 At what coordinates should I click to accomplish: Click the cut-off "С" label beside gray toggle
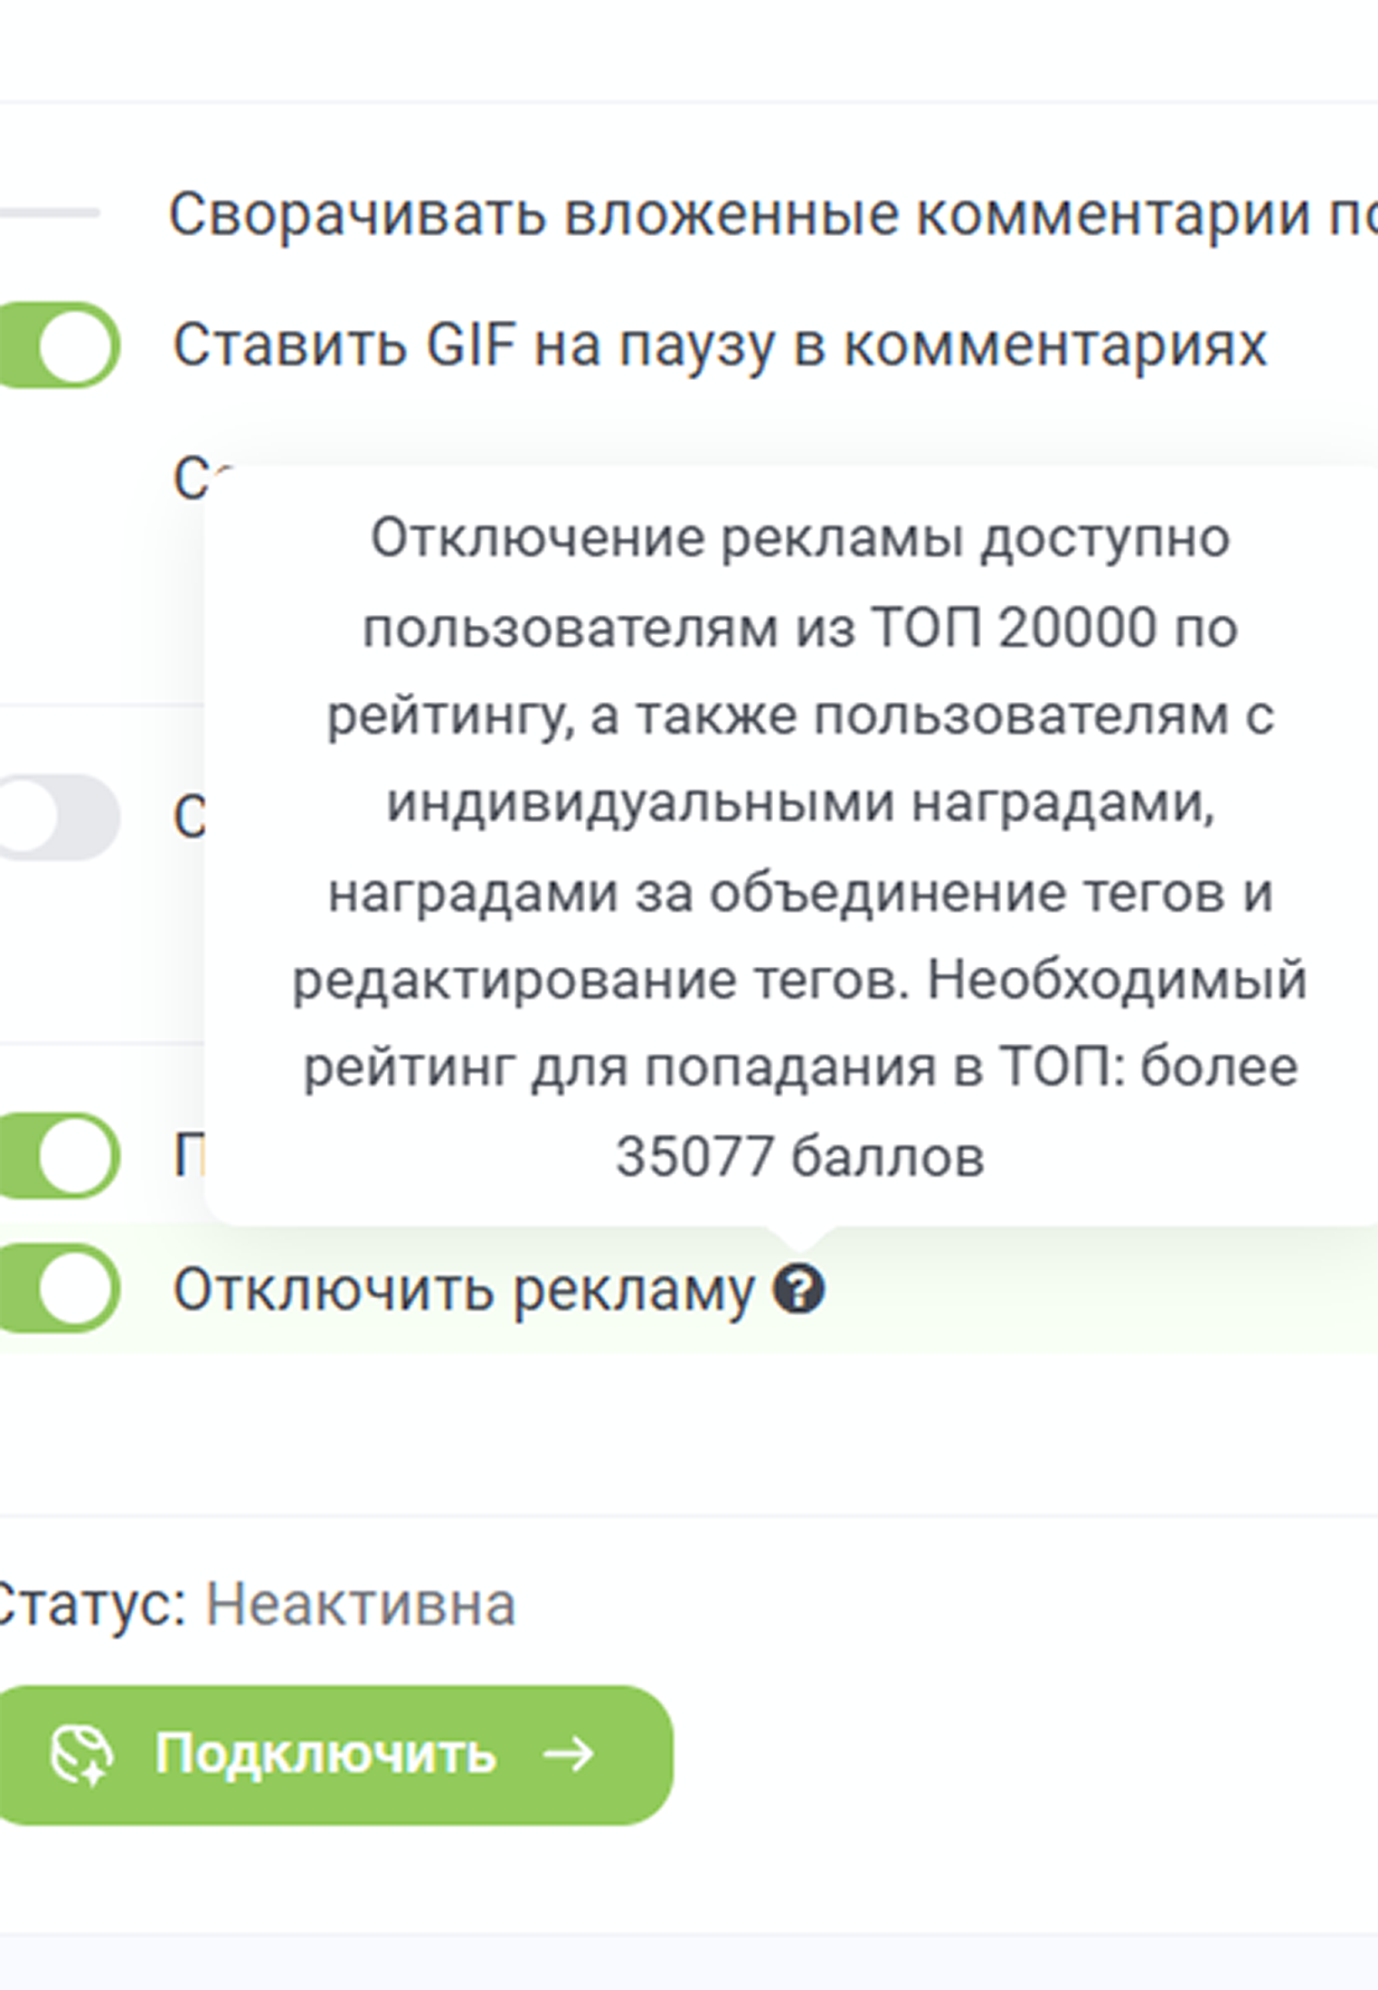188,818
